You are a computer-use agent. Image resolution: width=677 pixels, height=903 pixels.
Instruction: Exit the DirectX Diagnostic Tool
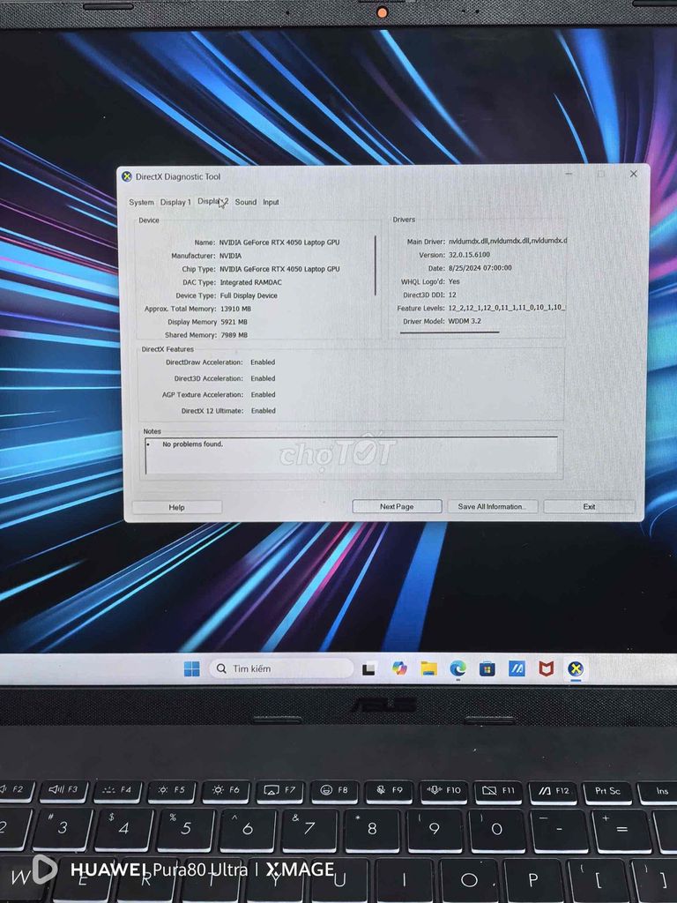click(x=589, y=506)
